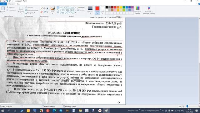
Task: Click the Crop (Обрезать) button
Action: point(29,7)
